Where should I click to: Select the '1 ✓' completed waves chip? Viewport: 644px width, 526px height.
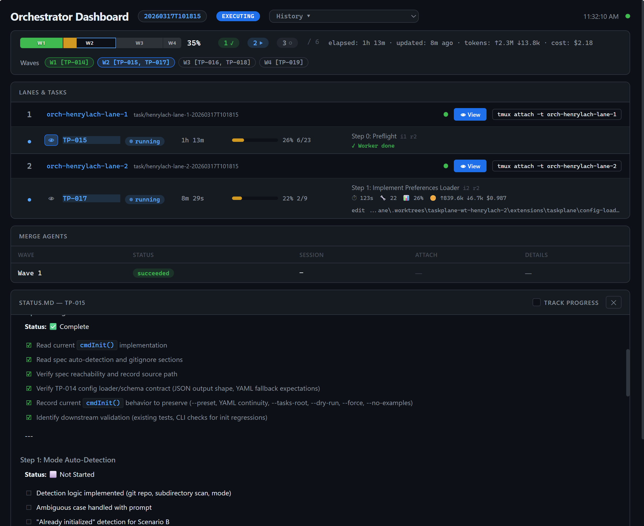[229, 43]
